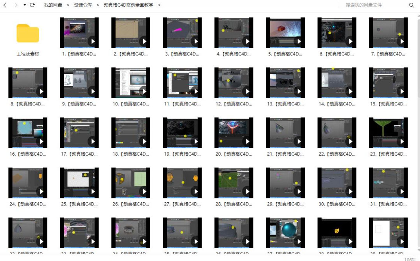This screenshot has height=261, width=420.
Task: Play video 20 with glowing red thumbnail
Action: point(247,141)
